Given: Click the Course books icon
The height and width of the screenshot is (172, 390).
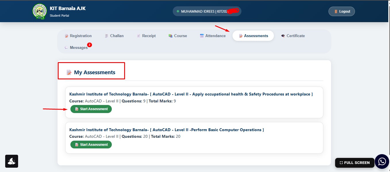Looking at the screenshot, I should (x=170, y=36).
